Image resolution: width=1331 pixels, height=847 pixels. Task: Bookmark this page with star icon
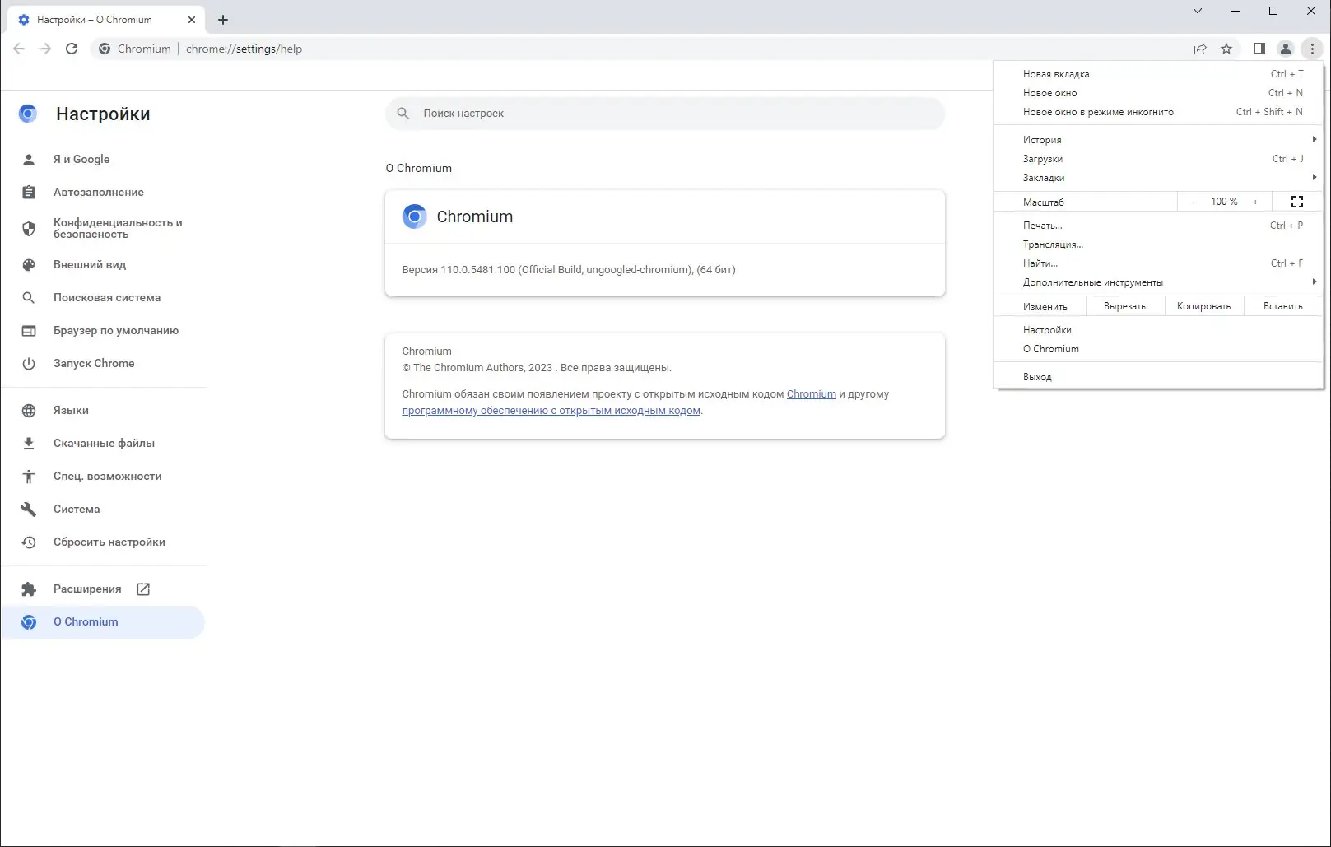click(1226, 49)
